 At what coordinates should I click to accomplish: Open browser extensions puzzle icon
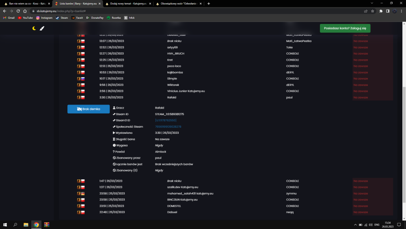pos(381,11)
